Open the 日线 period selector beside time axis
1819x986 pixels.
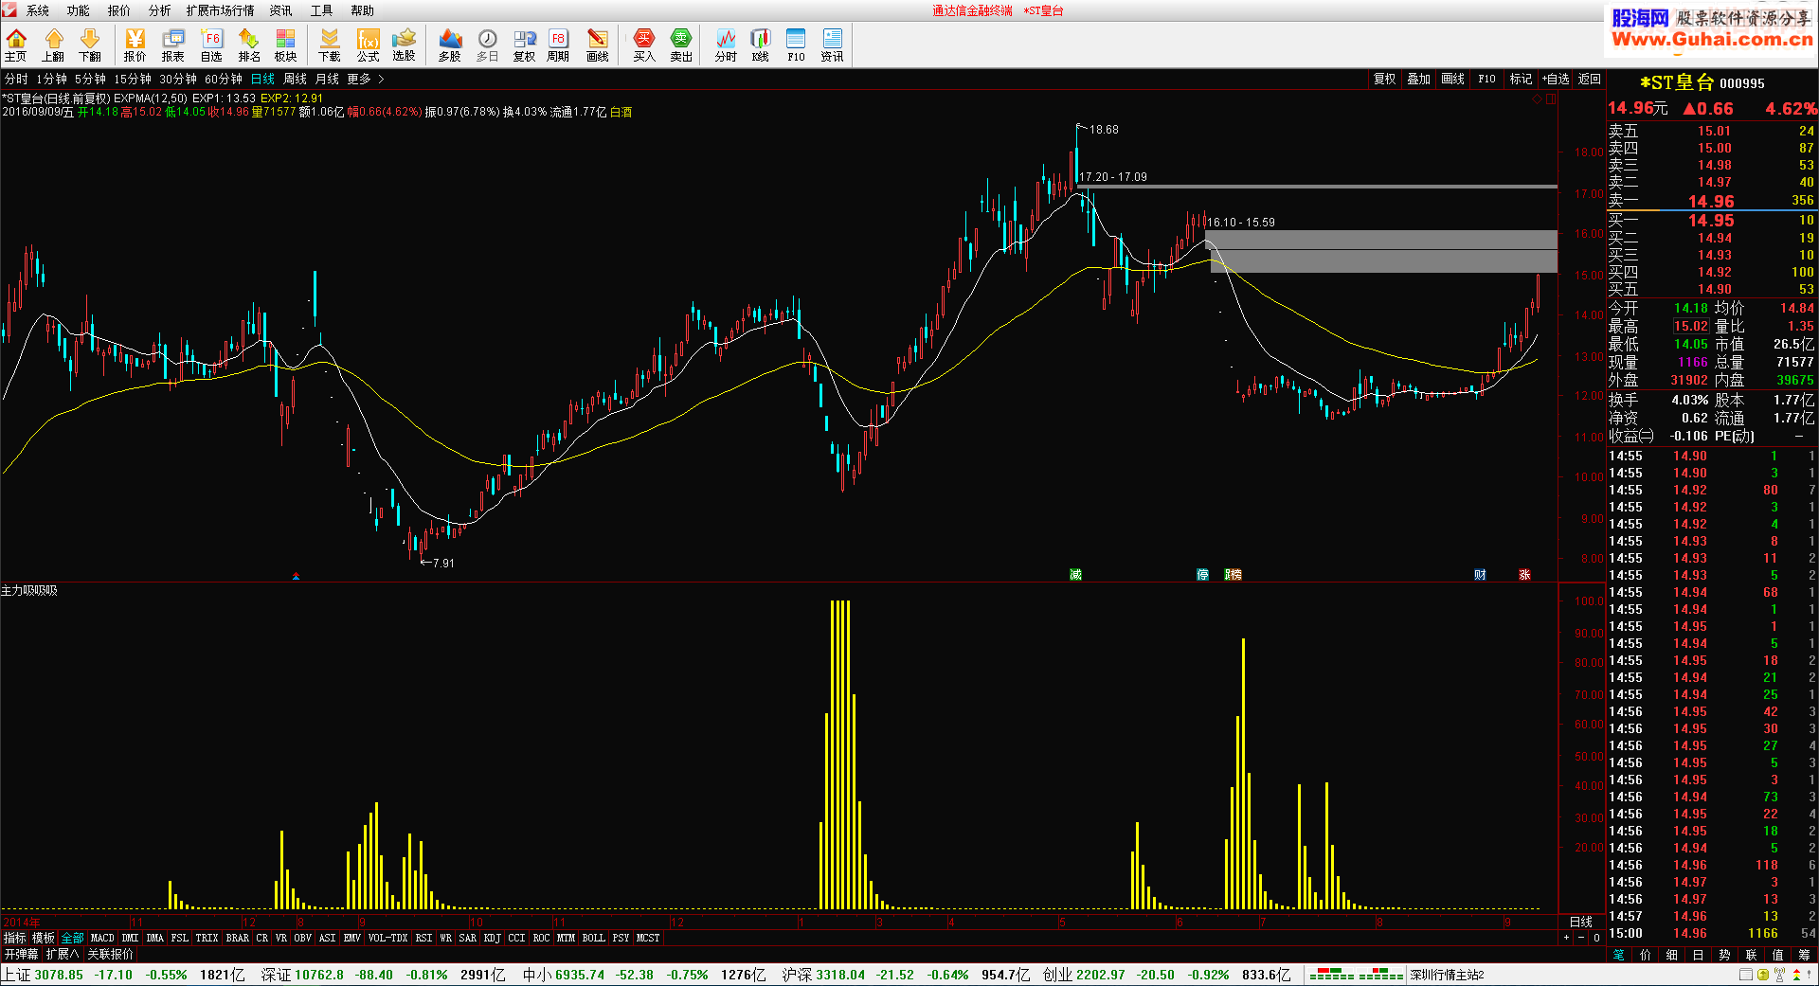[1581, 922]
